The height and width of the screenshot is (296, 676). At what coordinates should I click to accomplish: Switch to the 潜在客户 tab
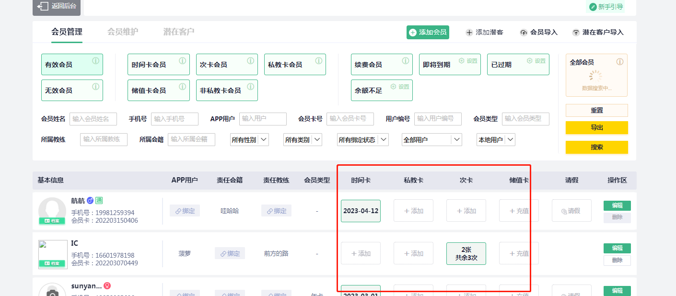[x=179, y=32]
